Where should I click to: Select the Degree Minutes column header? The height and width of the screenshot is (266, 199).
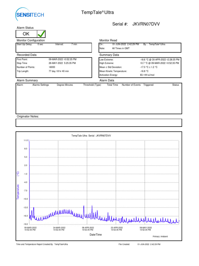[65, 85]
